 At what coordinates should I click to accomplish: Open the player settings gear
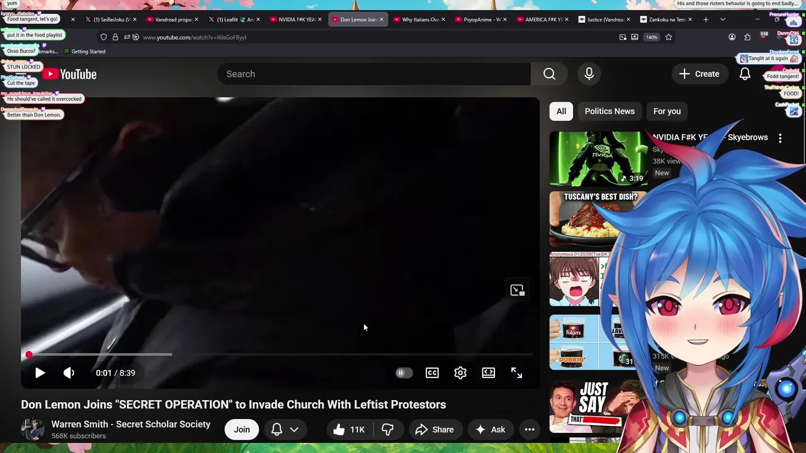pyautogui.click(x=460, y=373)
